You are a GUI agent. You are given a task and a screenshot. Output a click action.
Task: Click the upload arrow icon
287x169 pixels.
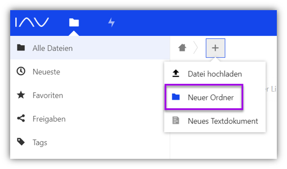point(176,74)
